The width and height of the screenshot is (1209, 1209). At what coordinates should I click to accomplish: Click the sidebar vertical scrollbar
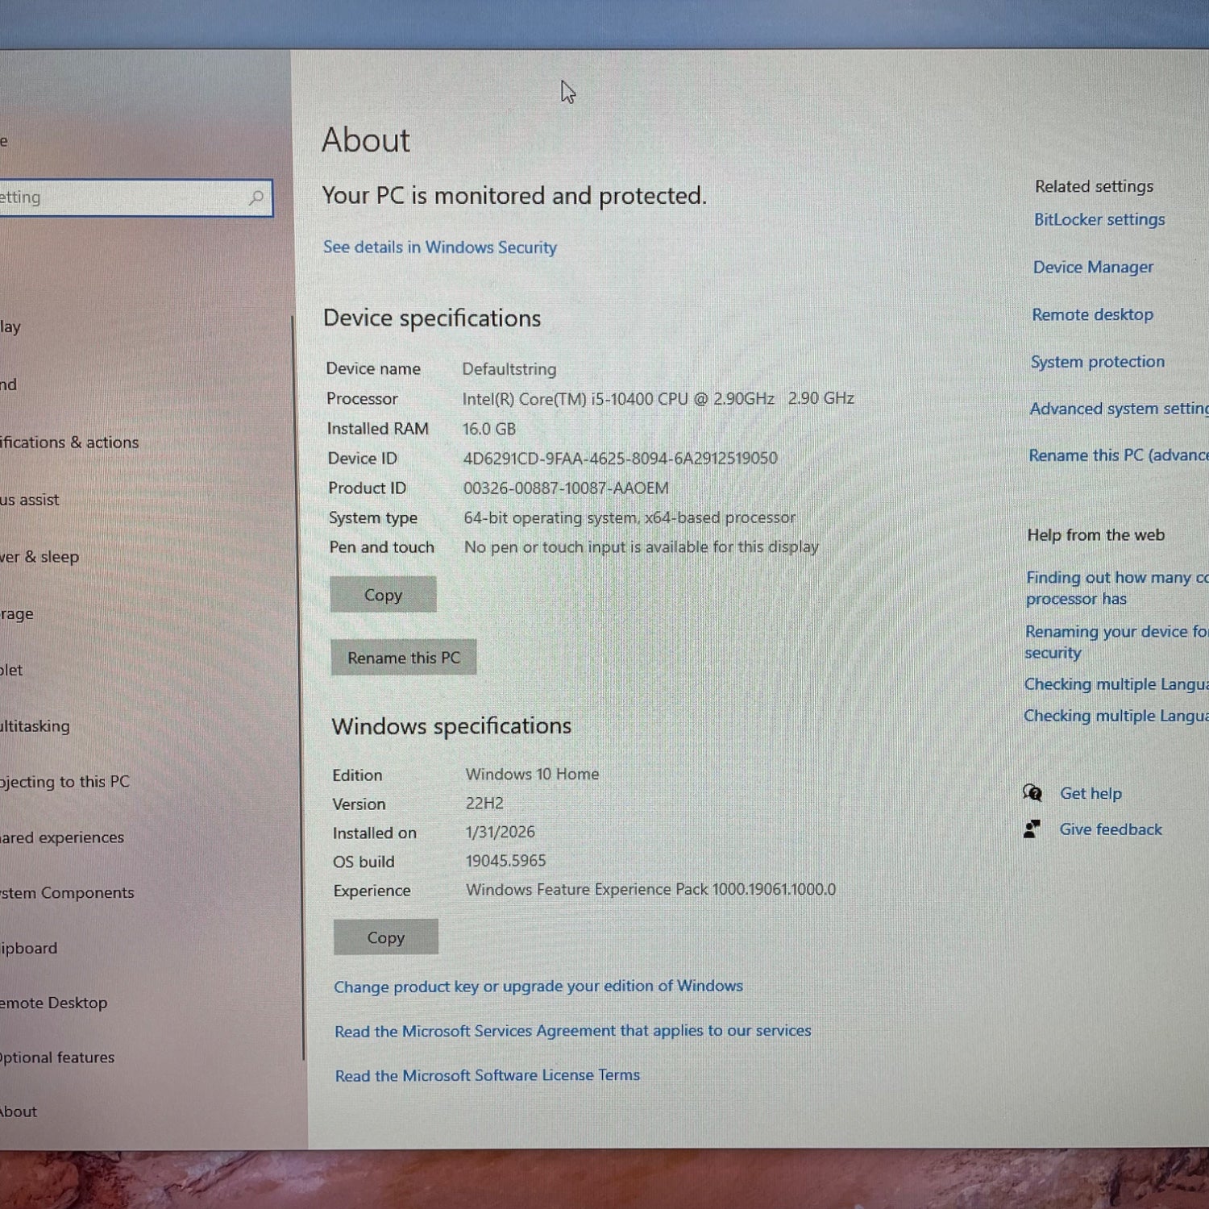[x=297, y=688]
